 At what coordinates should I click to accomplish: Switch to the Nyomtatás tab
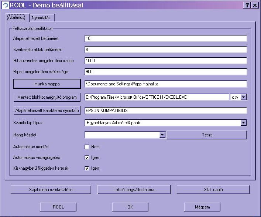42,18
